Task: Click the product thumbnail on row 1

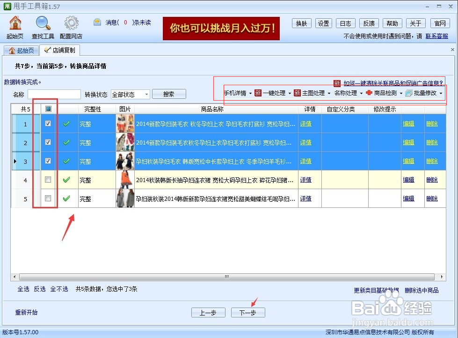Action: tap(124, 123)
